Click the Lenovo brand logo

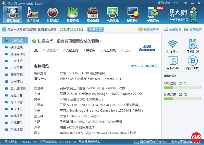click(x=147, y=48)
